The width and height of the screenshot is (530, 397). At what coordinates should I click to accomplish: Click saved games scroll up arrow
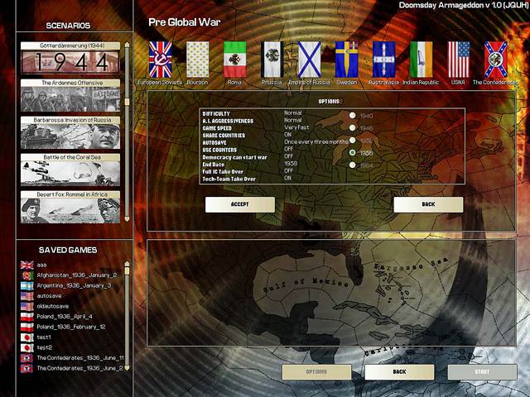pos(127,264)
